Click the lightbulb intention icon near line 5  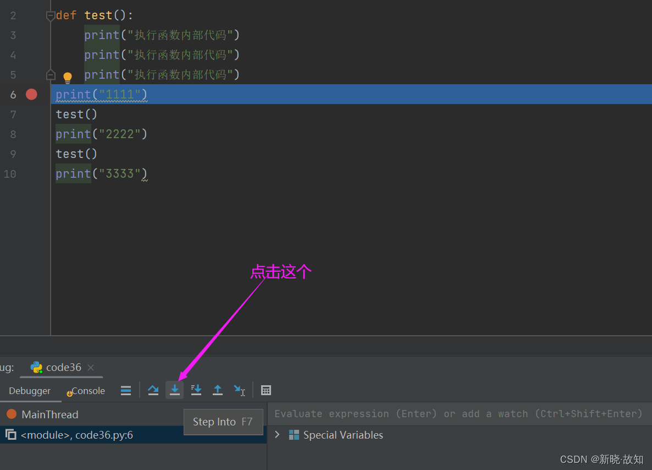coord(67,77)
